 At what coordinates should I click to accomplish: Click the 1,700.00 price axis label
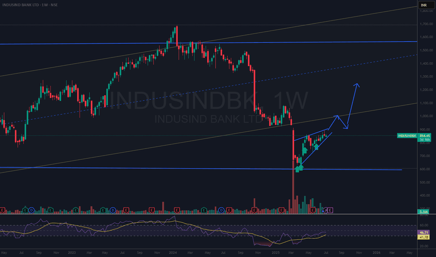point(426,24)
